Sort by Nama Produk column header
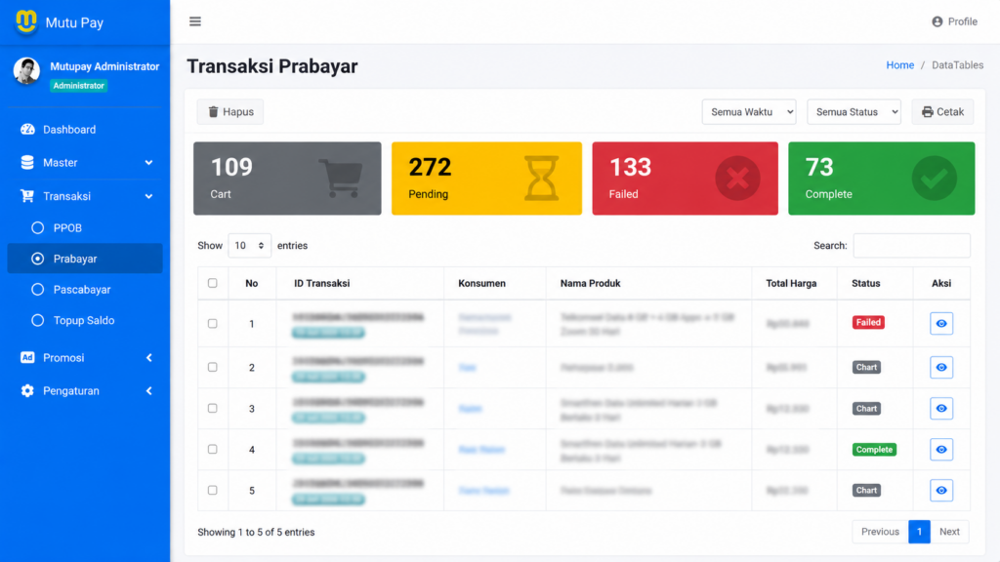The height and width of the screenshot is (562, 1000). point(648,283)
